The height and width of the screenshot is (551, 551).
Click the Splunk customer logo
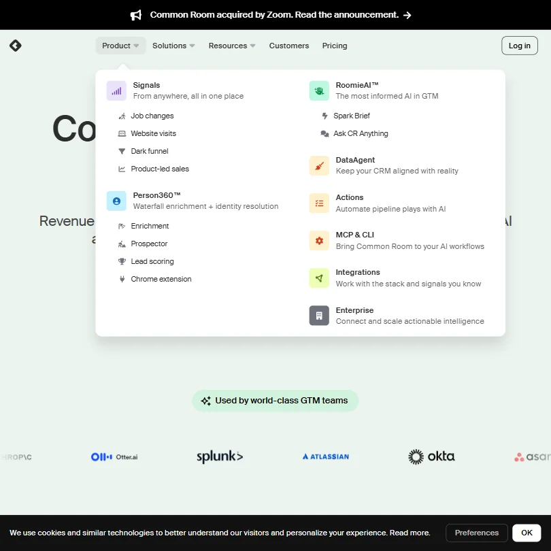point(220,456)
